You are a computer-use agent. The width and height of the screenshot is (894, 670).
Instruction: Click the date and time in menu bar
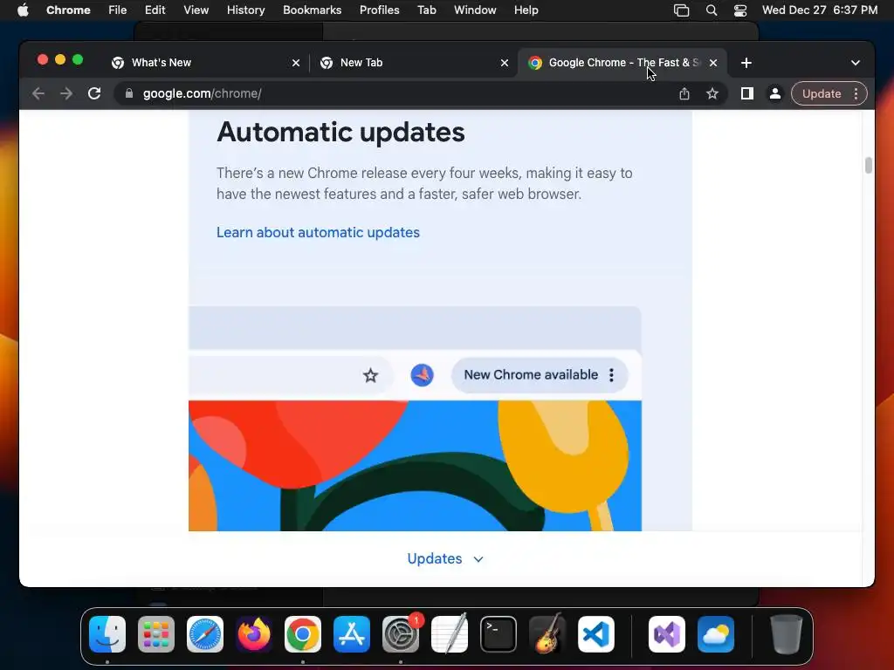[820, 10]
